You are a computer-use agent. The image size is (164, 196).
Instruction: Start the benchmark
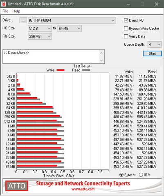click(152, 53)
